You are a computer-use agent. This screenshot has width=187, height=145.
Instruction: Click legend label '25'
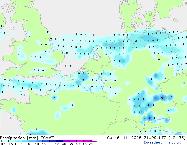point(57,144)
